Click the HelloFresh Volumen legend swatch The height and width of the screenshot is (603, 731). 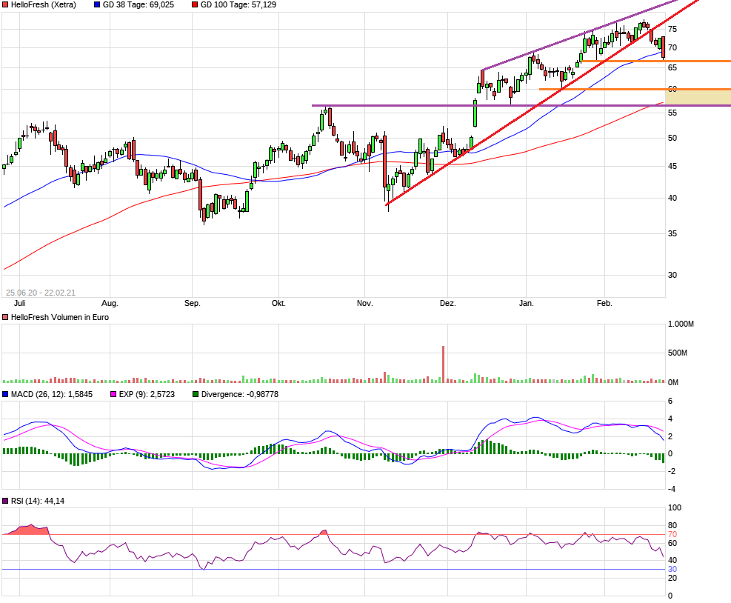6,317
